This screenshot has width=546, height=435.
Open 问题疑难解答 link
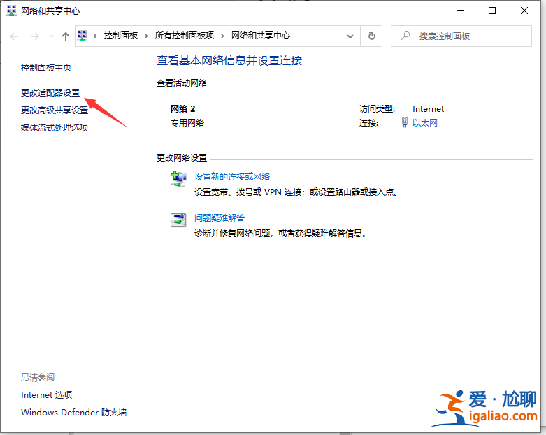point(220,218)
